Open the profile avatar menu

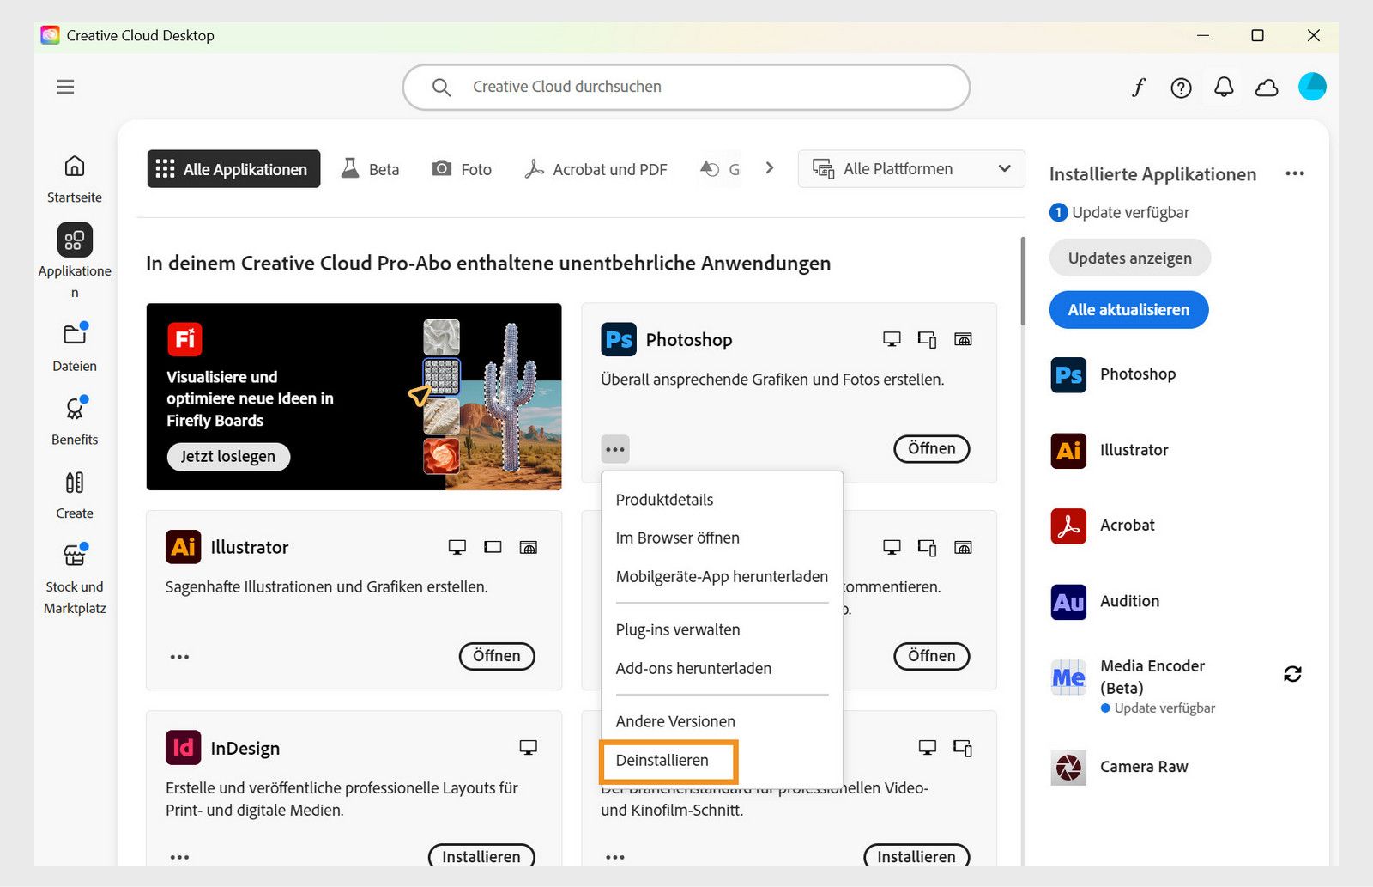[x=1312, y=87]
